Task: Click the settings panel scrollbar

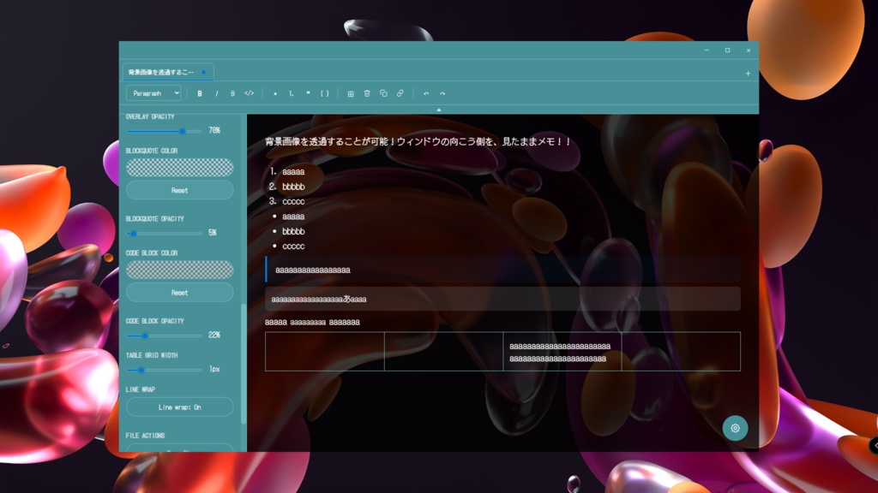Action: [243, 363]
